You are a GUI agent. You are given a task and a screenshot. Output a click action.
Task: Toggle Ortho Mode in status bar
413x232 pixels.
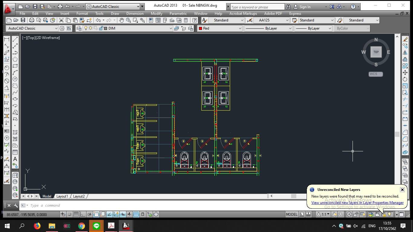click(83, 214)
